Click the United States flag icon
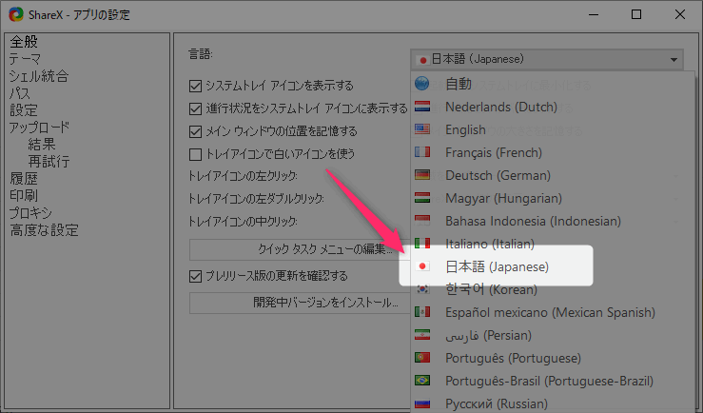Screen dimensions: 703x413 [422, 129]
